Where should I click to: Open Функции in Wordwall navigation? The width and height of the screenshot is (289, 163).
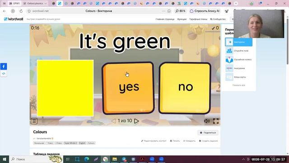tap(182, 19)
